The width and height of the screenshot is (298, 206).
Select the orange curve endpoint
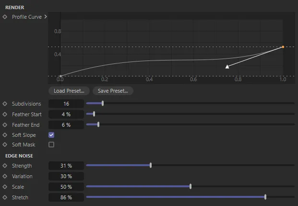(283, 47)
